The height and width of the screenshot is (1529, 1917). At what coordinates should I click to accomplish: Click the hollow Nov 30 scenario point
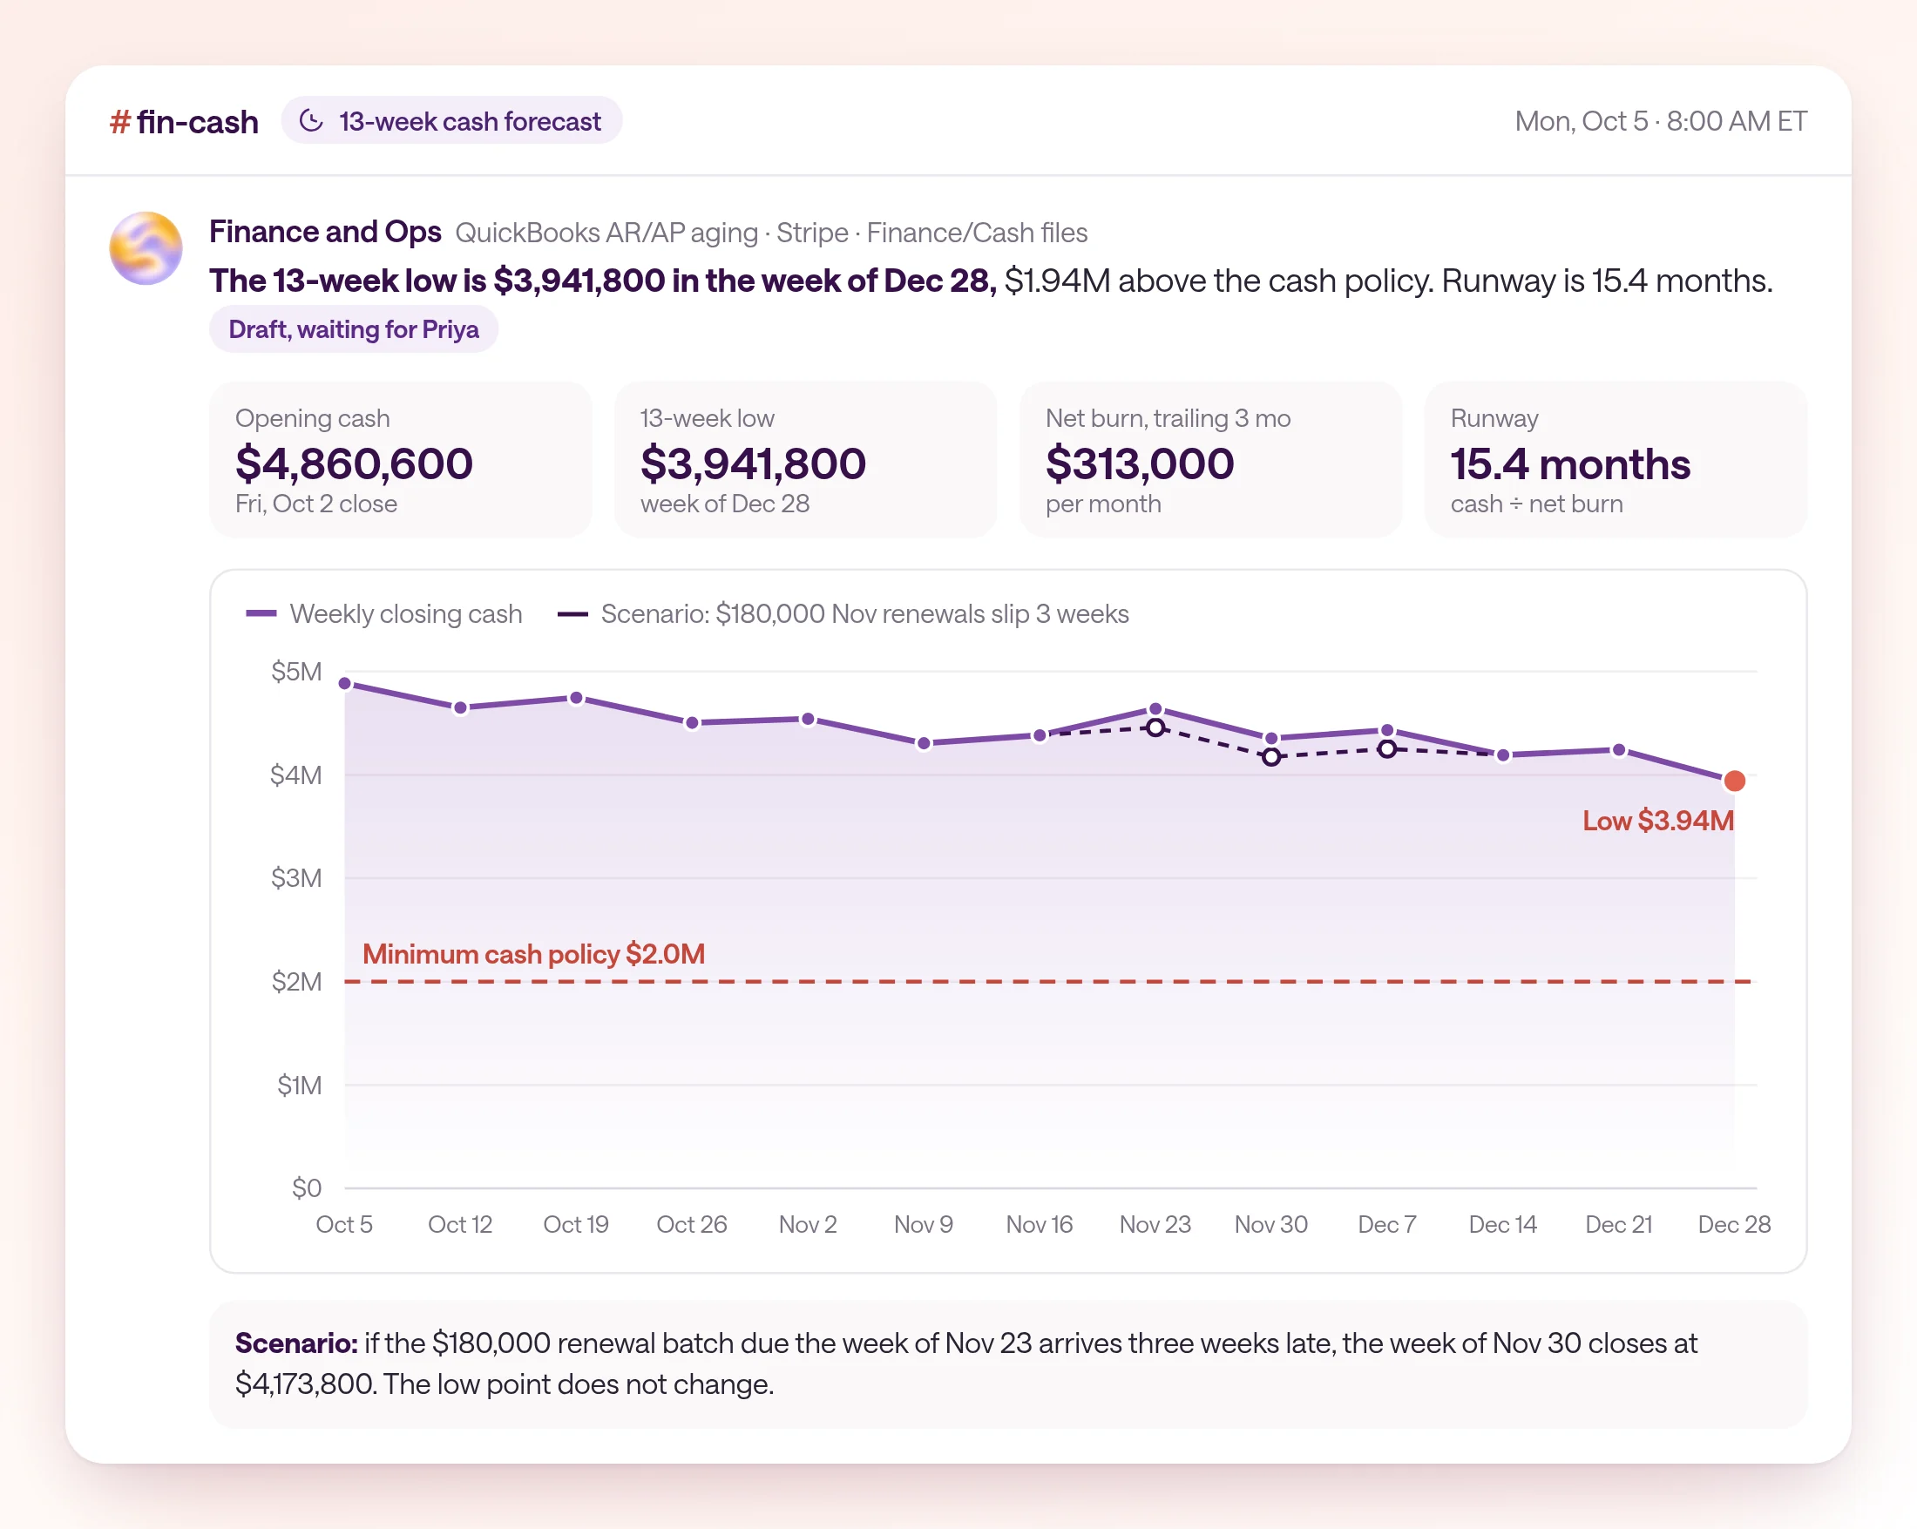[1271, 756]
